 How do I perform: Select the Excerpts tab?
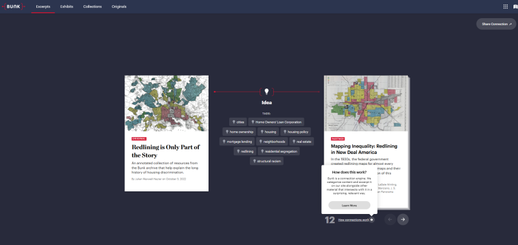tap(43, 6)
